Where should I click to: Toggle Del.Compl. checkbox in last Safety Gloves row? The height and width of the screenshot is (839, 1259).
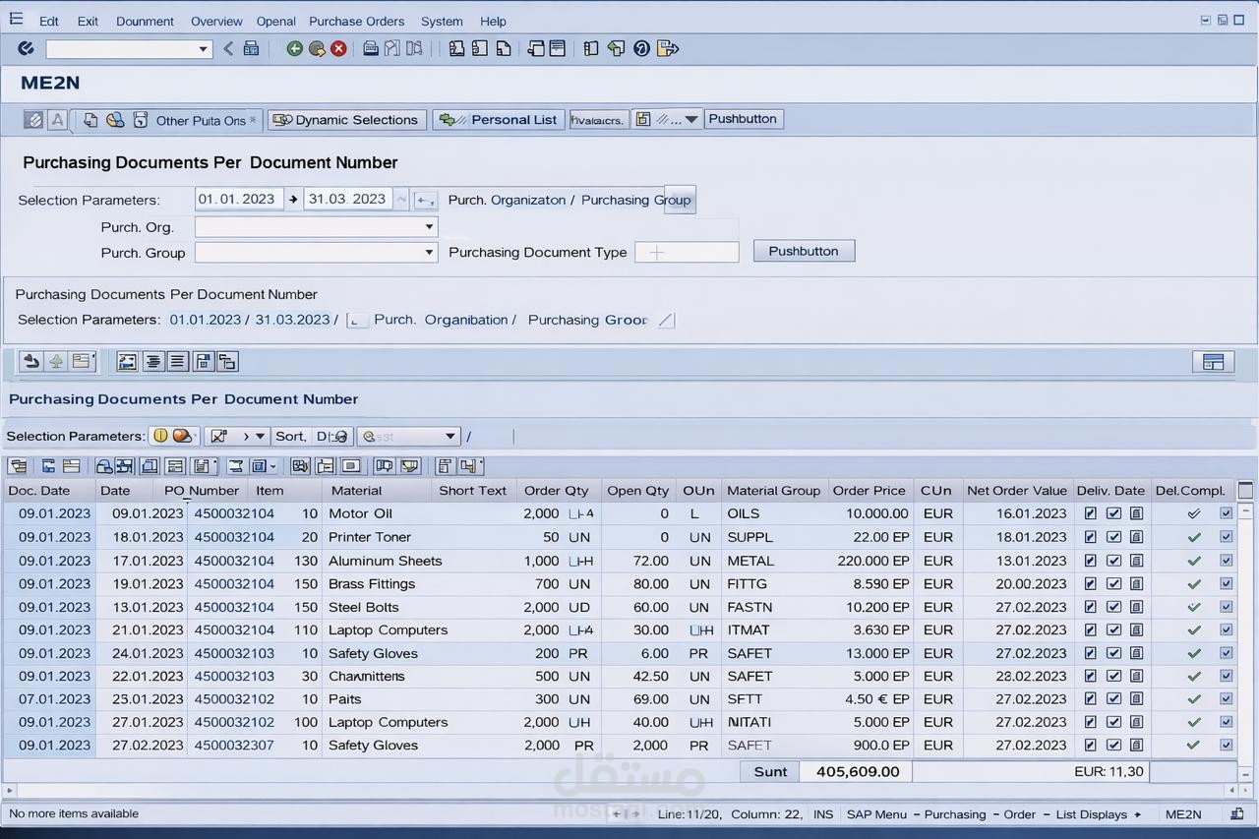click(1226, 745)
